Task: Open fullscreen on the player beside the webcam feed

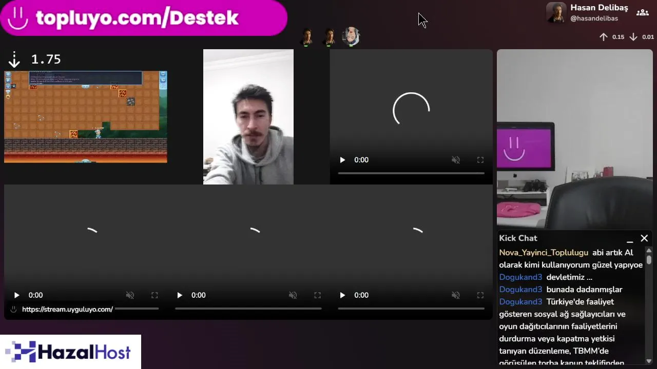Action: tap(480, 160)
